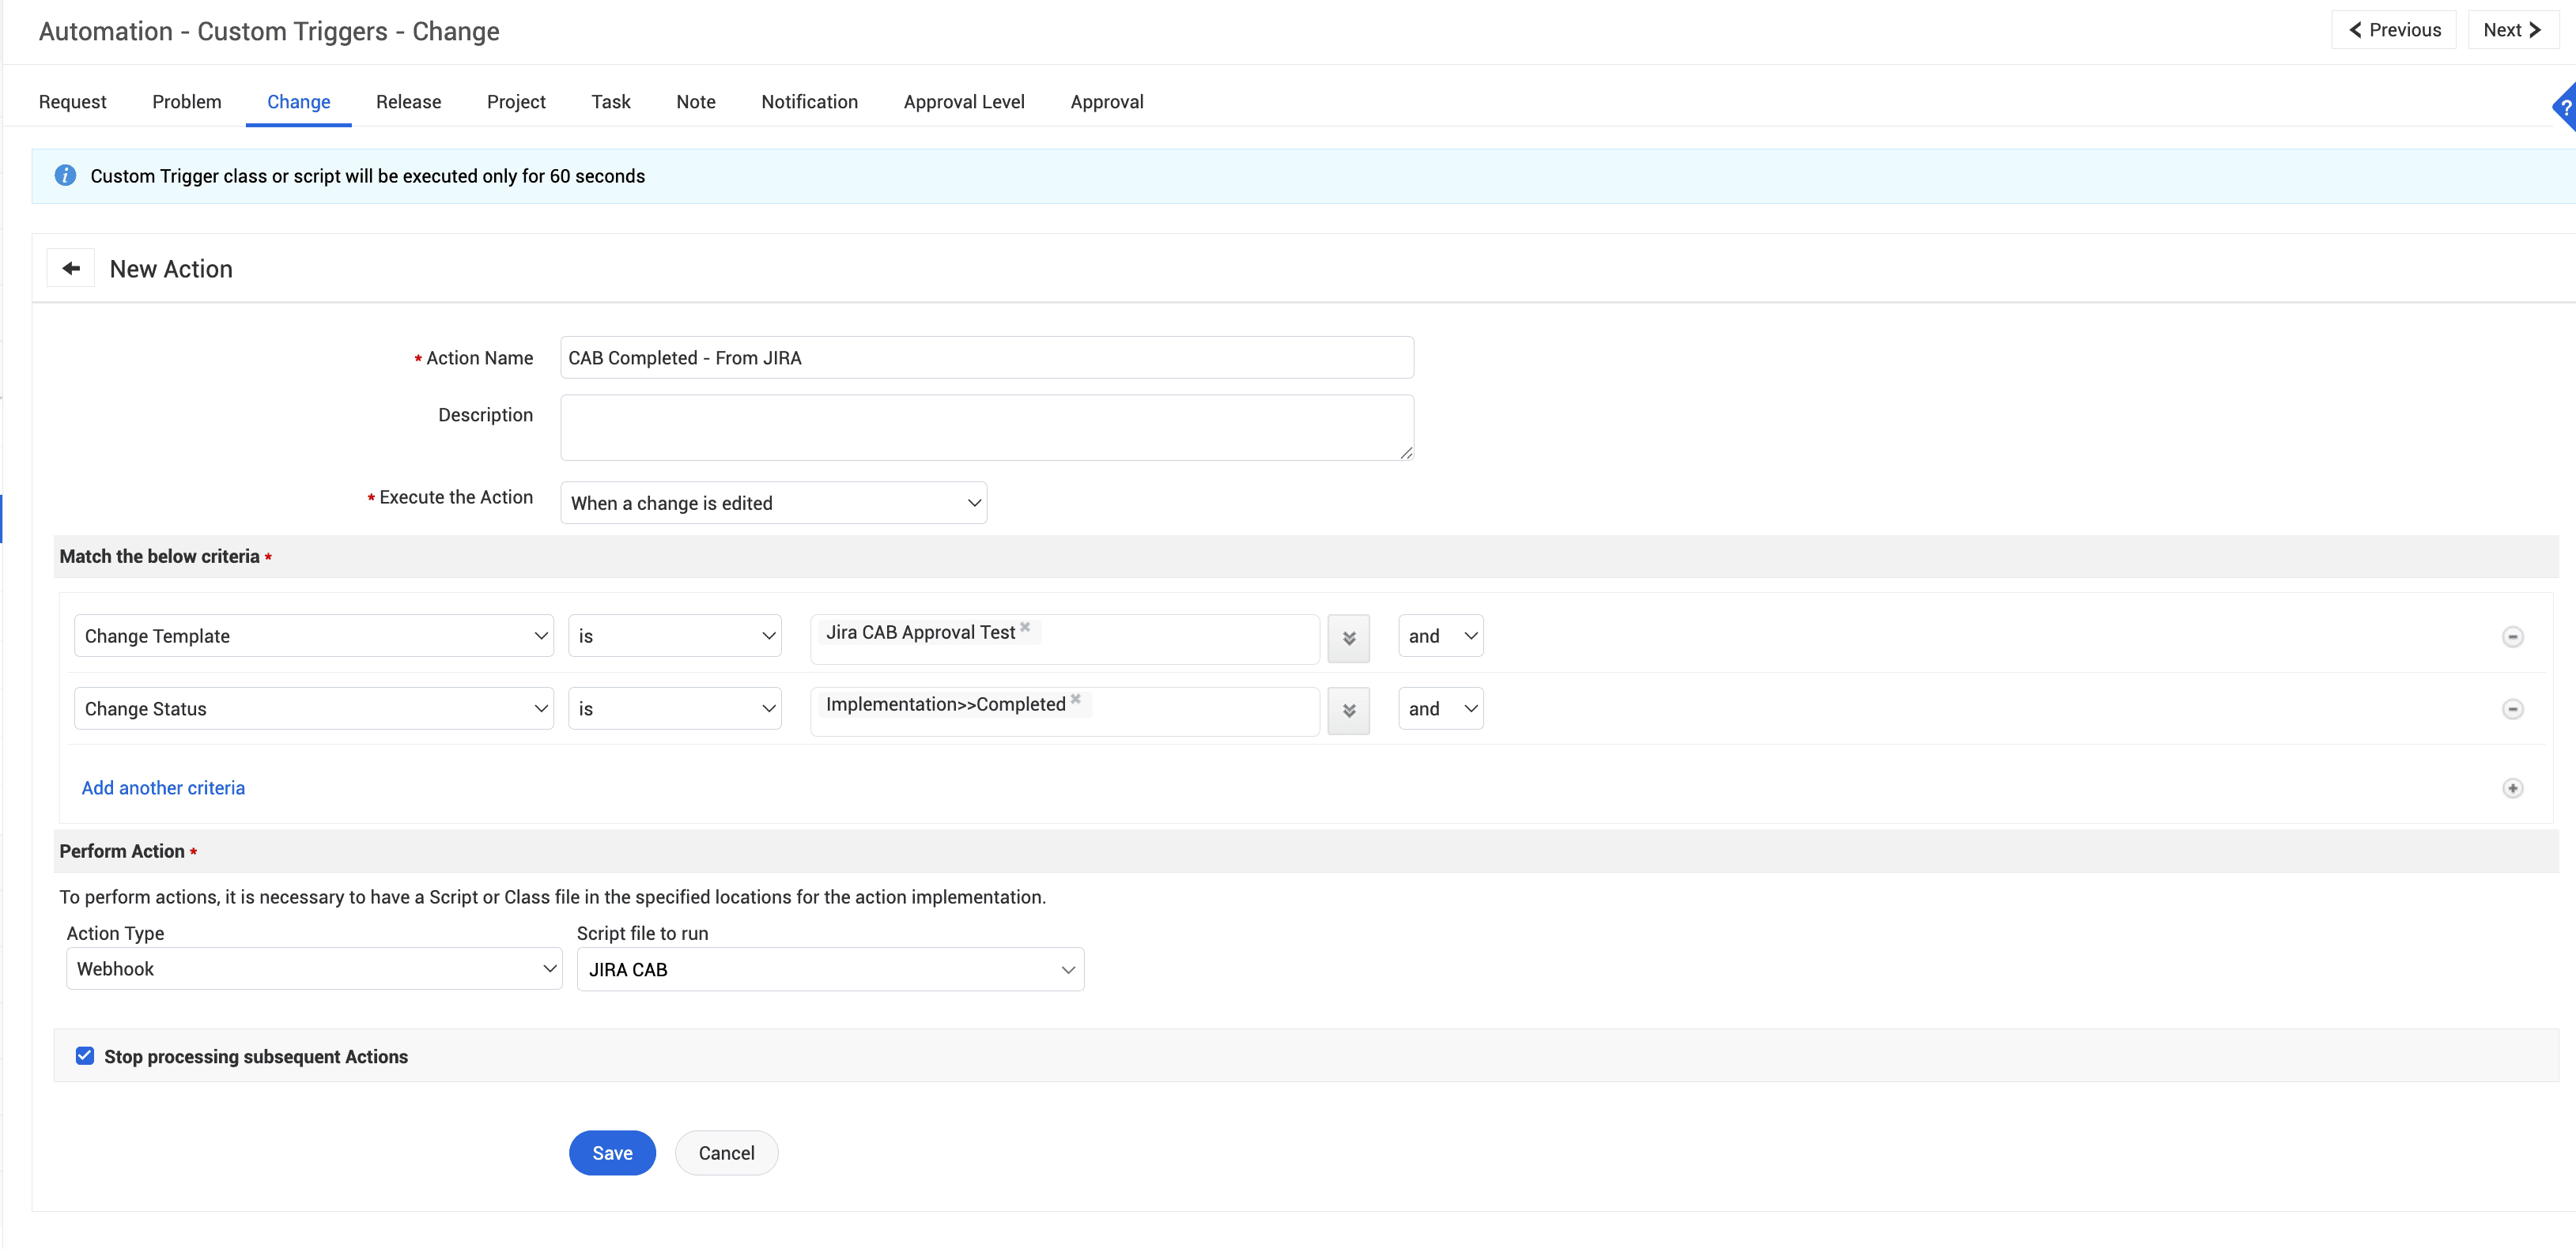Open the Script file to run dropdown
Screen dimensions: 2576x1249
coord(831,970)
